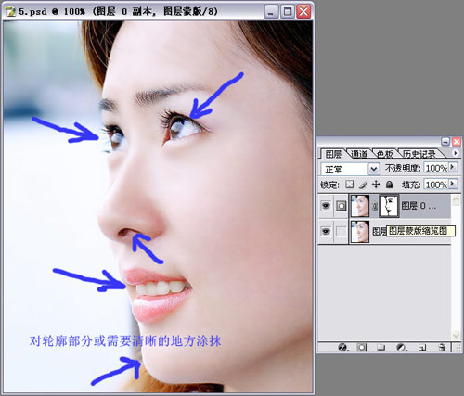Hide the bottom layer via eye icon
464x396 pixels.
[x=326, y=231]
